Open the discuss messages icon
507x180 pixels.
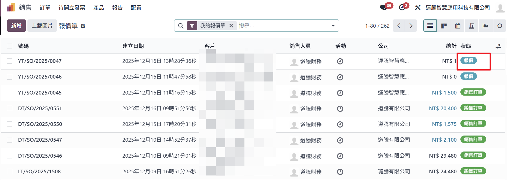[383, 7]
